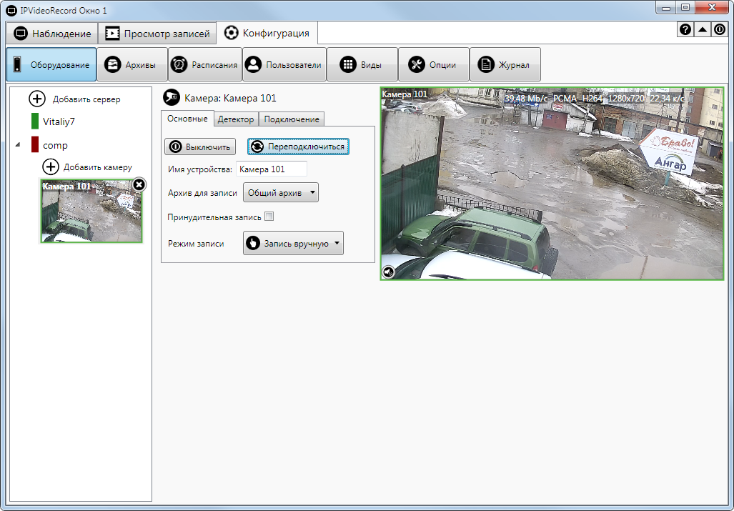Open the Расписания schedules section
Viewport: 734px width, 511px height.
point(204,65)
